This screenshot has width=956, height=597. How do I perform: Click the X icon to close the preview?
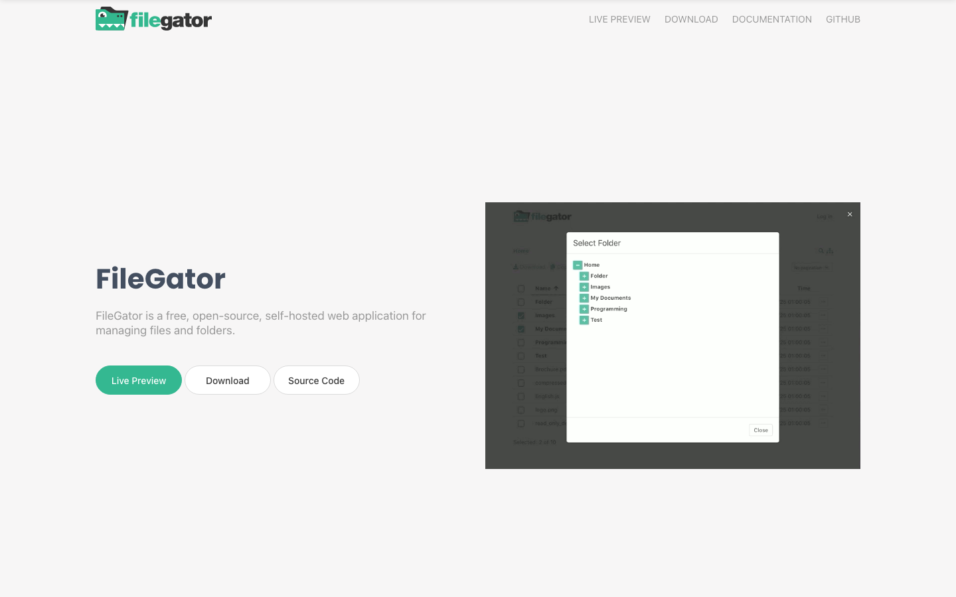850,214
